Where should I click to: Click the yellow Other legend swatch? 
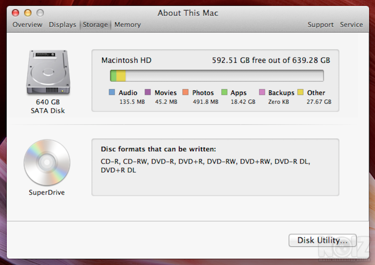[300, 92]
